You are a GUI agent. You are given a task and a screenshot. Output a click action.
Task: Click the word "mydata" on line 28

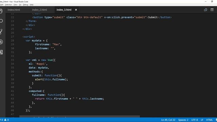tap(37, 41)
